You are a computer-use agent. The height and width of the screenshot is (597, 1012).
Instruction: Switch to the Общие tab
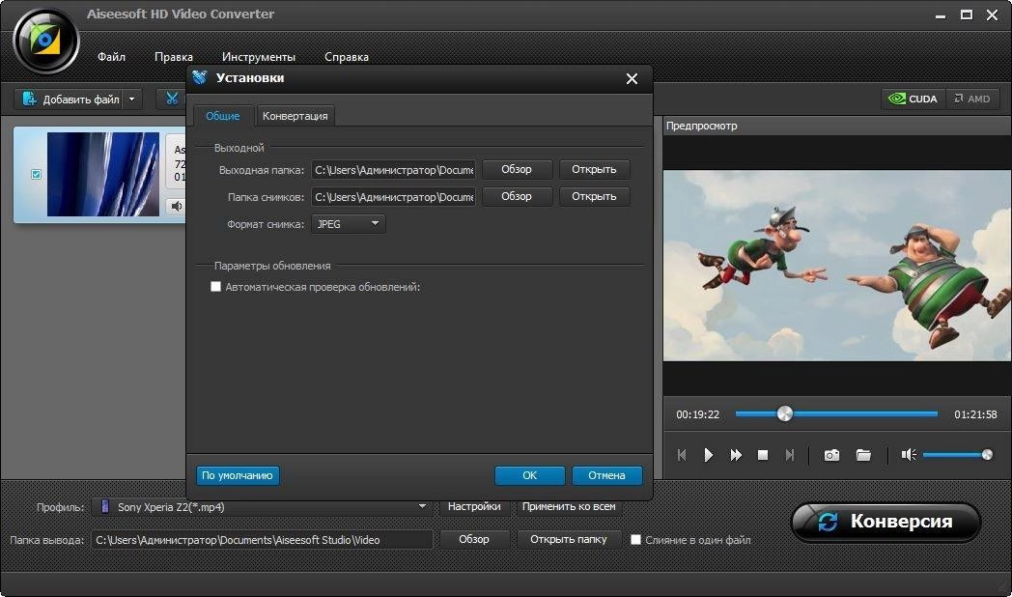pos(223,116)
